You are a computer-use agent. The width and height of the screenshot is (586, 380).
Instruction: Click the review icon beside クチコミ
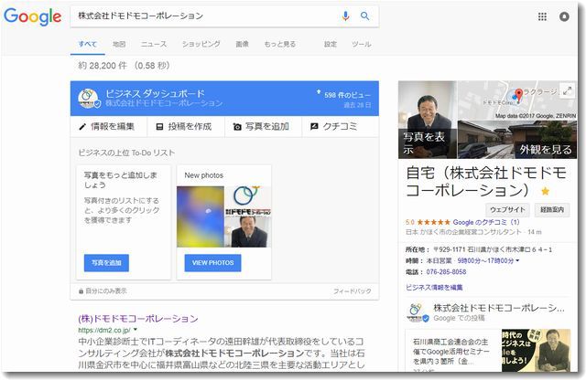[x=314, y=127]
